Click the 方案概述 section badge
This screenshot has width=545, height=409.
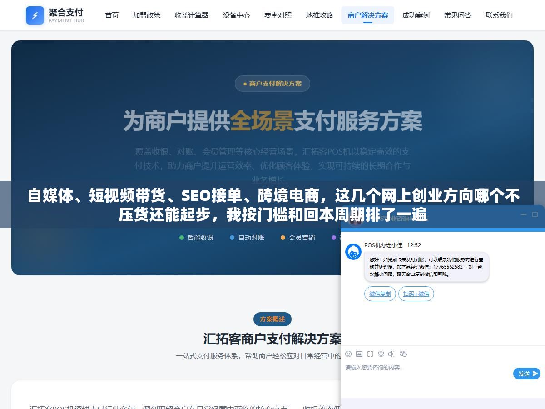tap(272, 319)
